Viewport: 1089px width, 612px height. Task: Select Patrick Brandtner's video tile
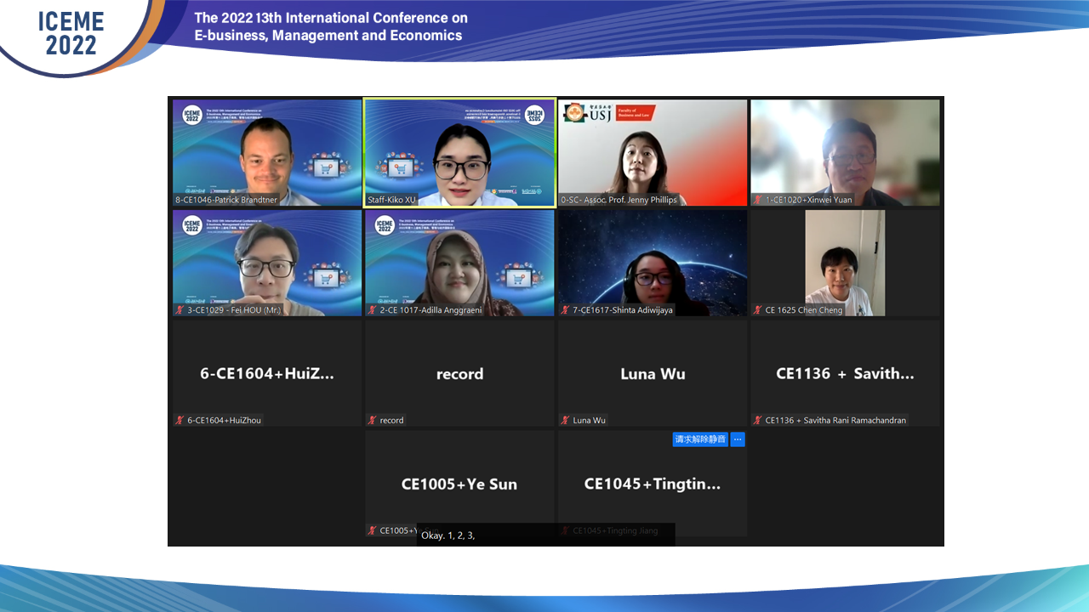click(267, 153)
